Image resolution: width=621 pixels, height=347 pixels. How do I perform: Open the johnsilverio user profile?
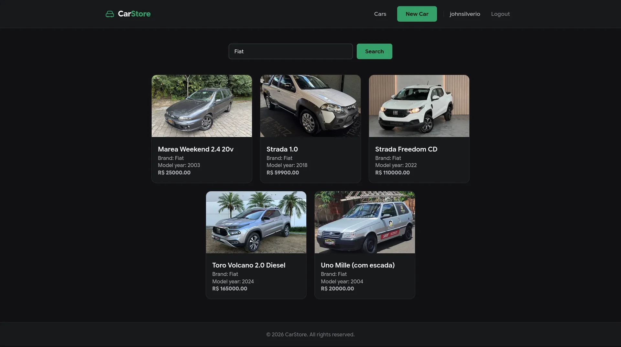point(465,14)
